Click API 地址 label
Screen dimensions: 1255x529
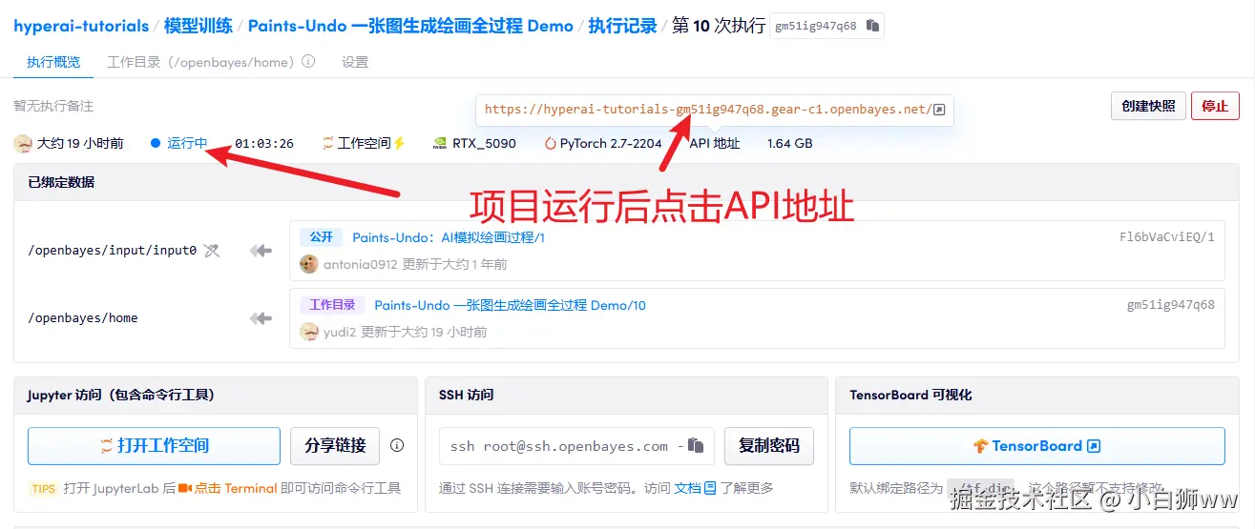click(715, 144)
